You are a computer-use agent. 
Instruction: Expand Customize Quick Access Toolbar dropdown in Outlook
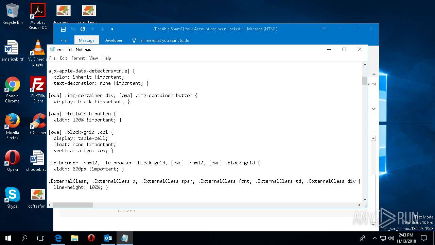click(x=112, y=29)
